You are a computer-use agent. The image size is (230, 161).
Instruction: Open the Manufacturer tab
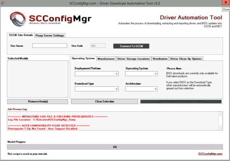[x=106, y=59]
